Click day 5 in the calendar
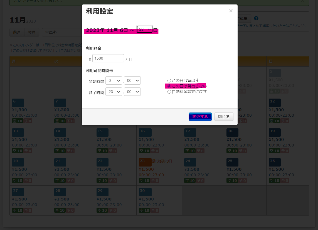Screen dimensions: 318x230 [x=275, y=73]
